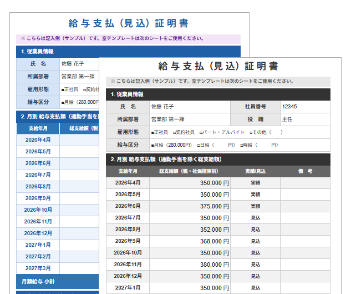The height and width of the screenshot is (294, 351).
Task: Click 給与区分 label in the blue back sheet
Action: pyautogui.click(x=38, y=102)
